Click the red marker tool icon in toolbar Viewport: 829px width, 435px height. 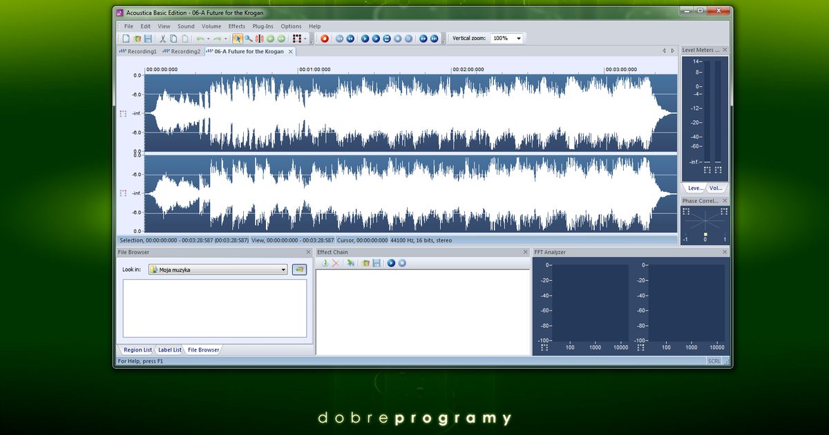click(260, 39)
